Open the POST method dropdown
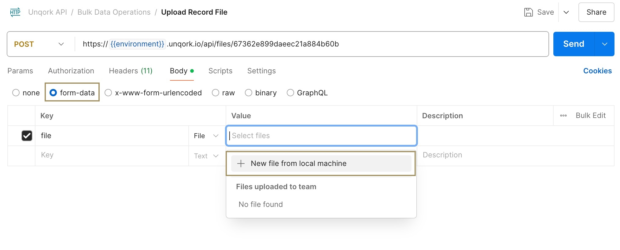Screen dimensions: 620x250 (x=39, y=44)
